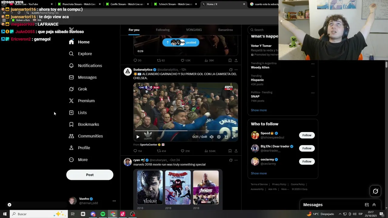This screenshot has width=388, height=218.
Task: Play the Garnacho goal video
Action: 138,137
